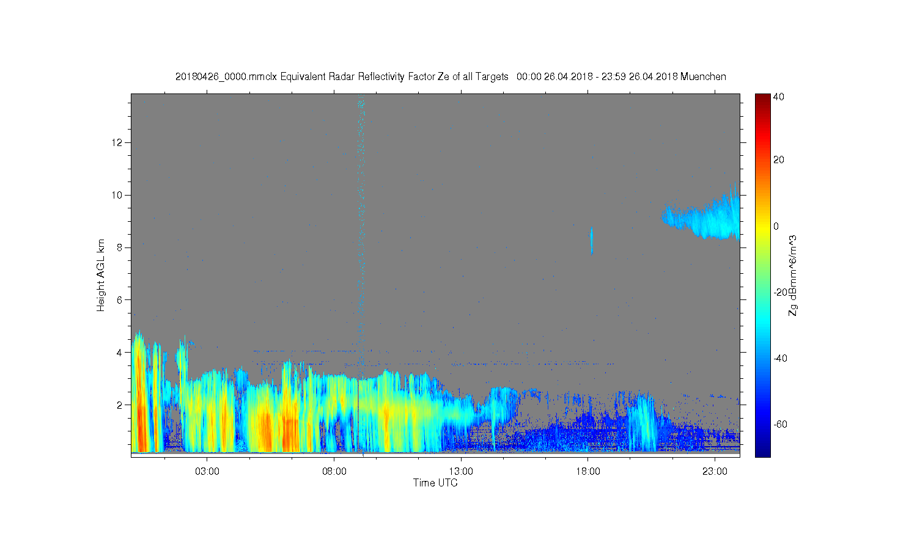The width and height of the screenshot is (917, 550).
Task: Click the 'Height AGL km' y-axis label
Action: pyautogui.click(x=101, y=275)
